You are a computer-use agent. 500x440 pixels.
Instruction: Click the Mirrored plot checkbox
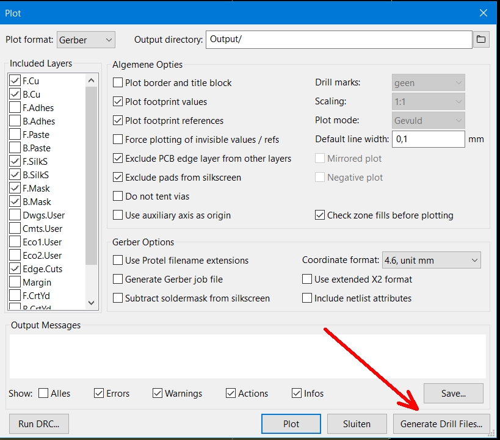320,159
